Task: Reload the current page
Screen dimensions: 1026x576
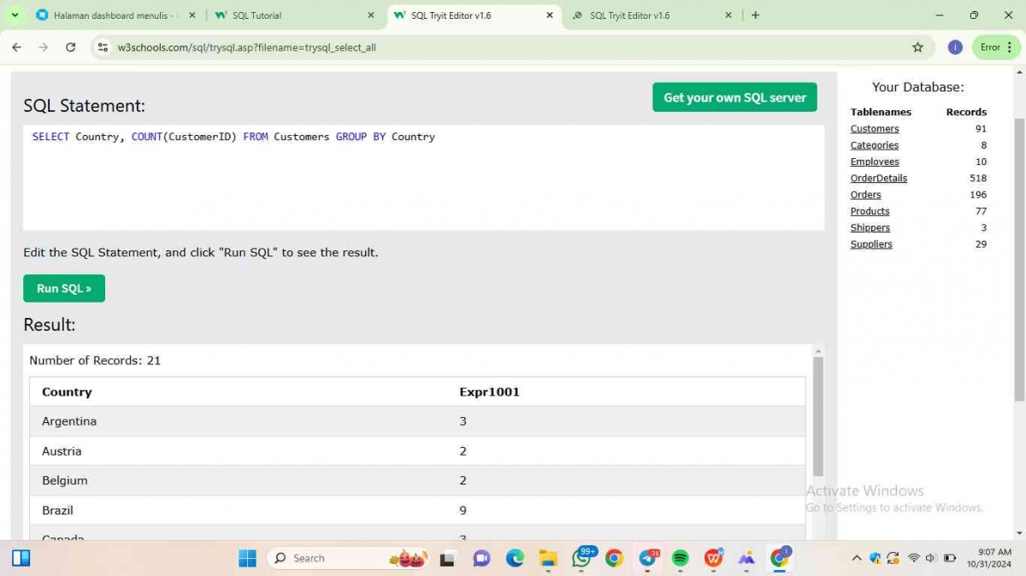Action: tap(70, 47)
